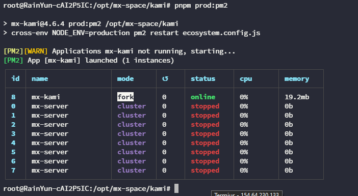Screen dimensions: 358x196
Task: Click the '19.2mb' memory value
Action: (297, 97)
